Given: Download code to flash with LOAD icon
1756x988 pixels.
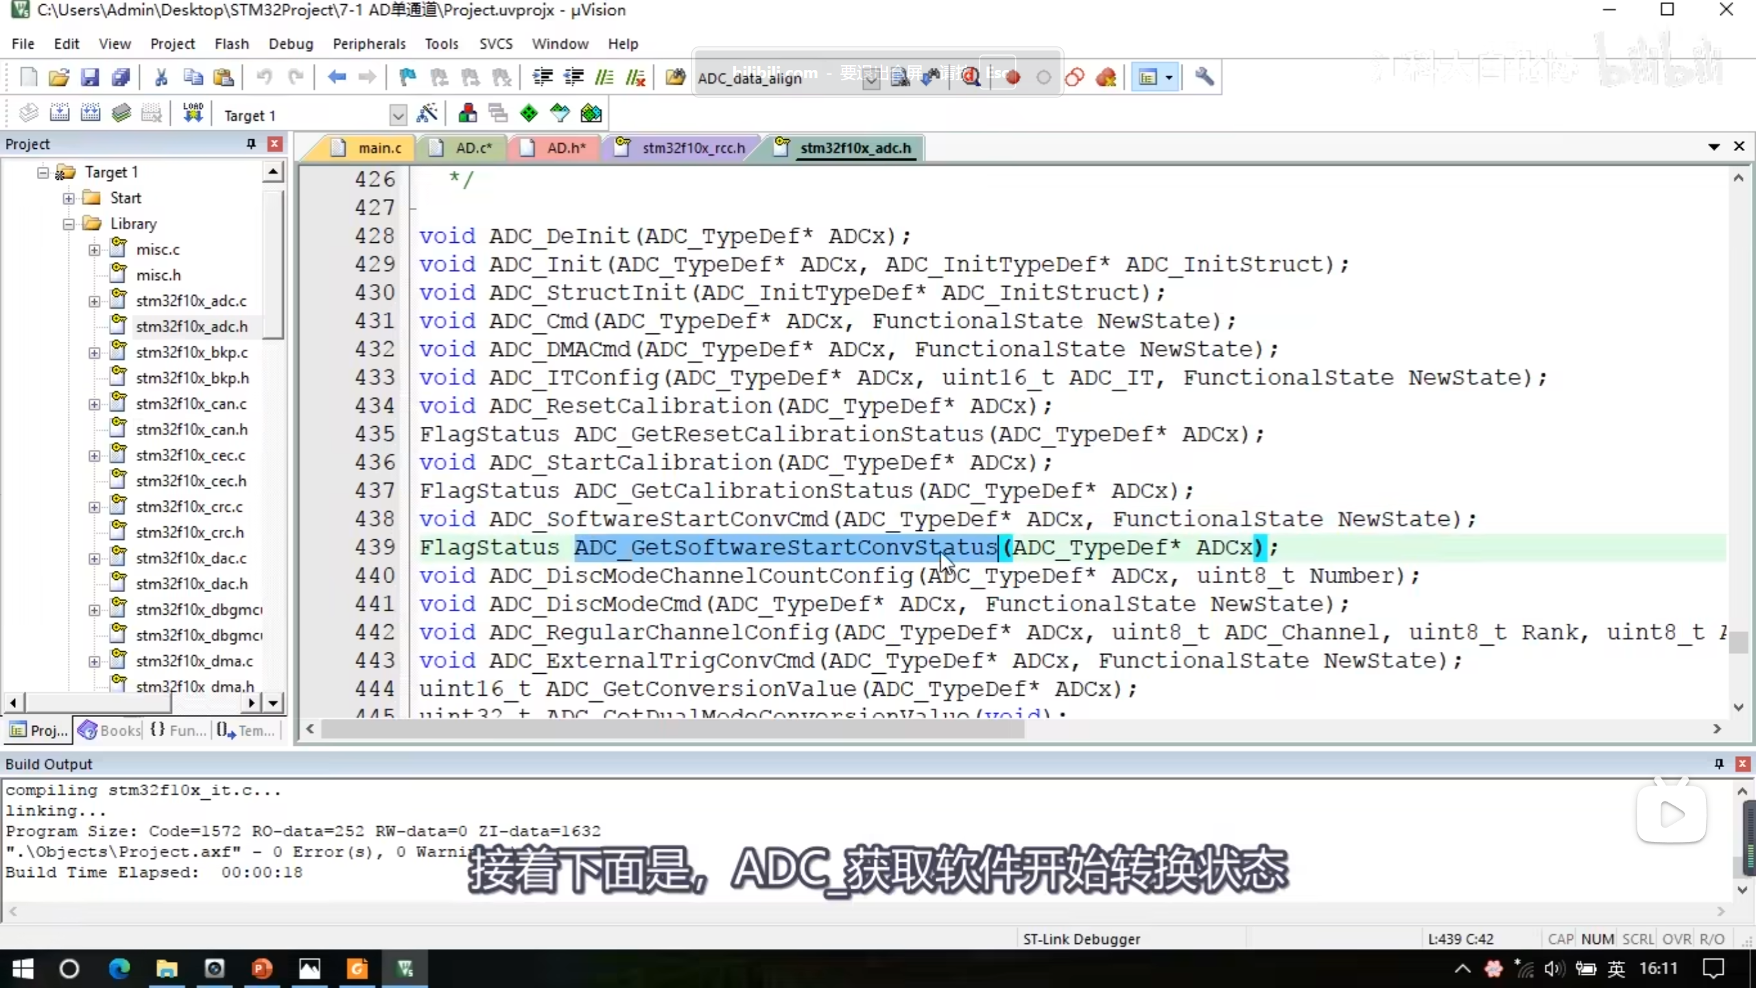Looking at the screenshot, I should pyautogui.click(x=193, y=113).
